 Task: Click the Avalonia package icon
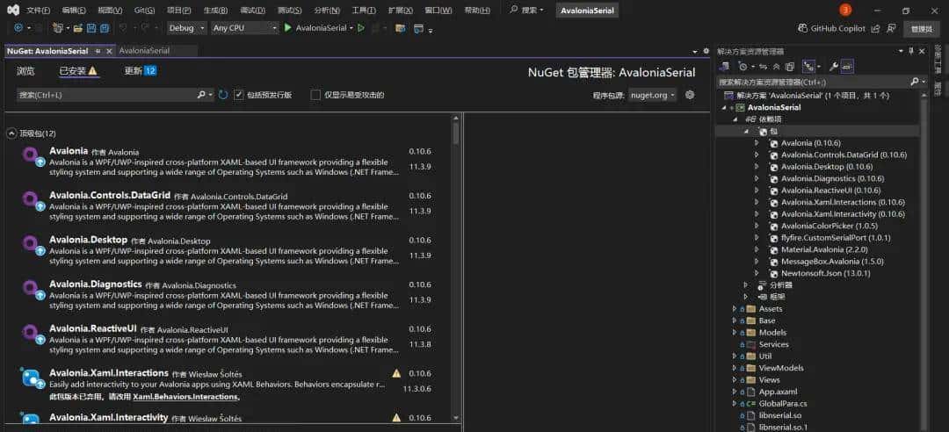point(32,156)
